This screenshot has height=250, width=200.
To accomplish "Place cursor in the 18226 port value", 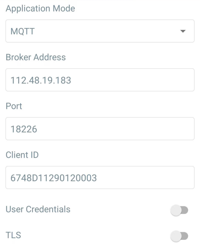I will pyautogui.click(x=24, y=129).
